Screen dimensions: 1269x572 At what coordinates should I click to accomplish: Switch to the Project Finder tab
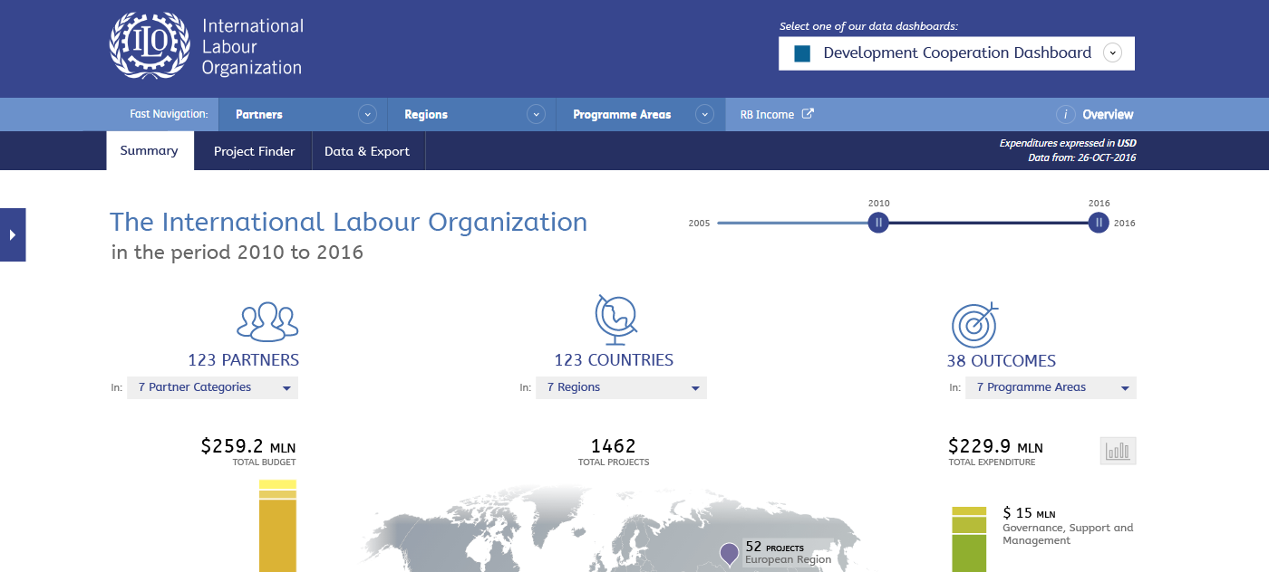(x=254, y=151)
